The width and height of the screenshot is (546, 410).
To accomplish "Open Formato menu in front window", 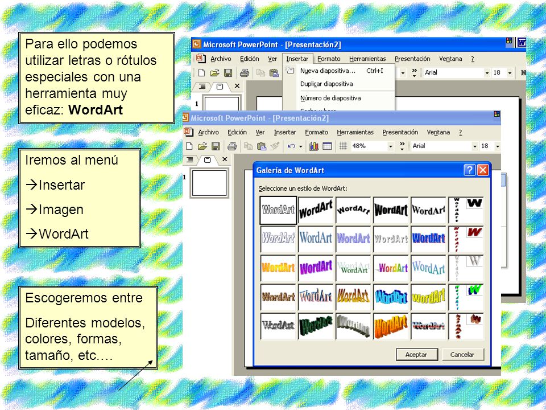I will click(x=317, y=132).
